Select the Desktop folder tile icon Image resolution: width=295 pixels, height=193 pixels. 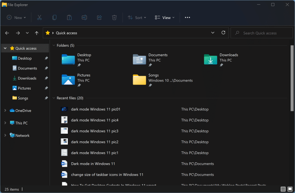[x=68, y=59]
